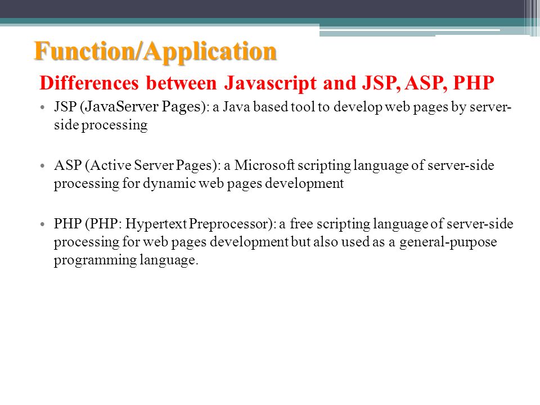This screenshot has height=405, width=540.
Task: Click the line 'side processing'
Action: (101, 125)
